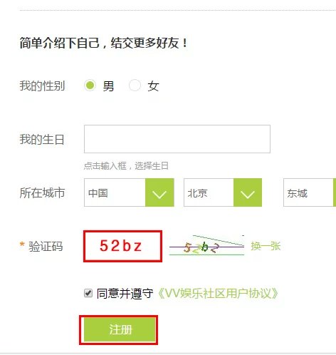Select the 女 gender radio button
The width and height of the screenshot is (336, 355).
(135, 86)
